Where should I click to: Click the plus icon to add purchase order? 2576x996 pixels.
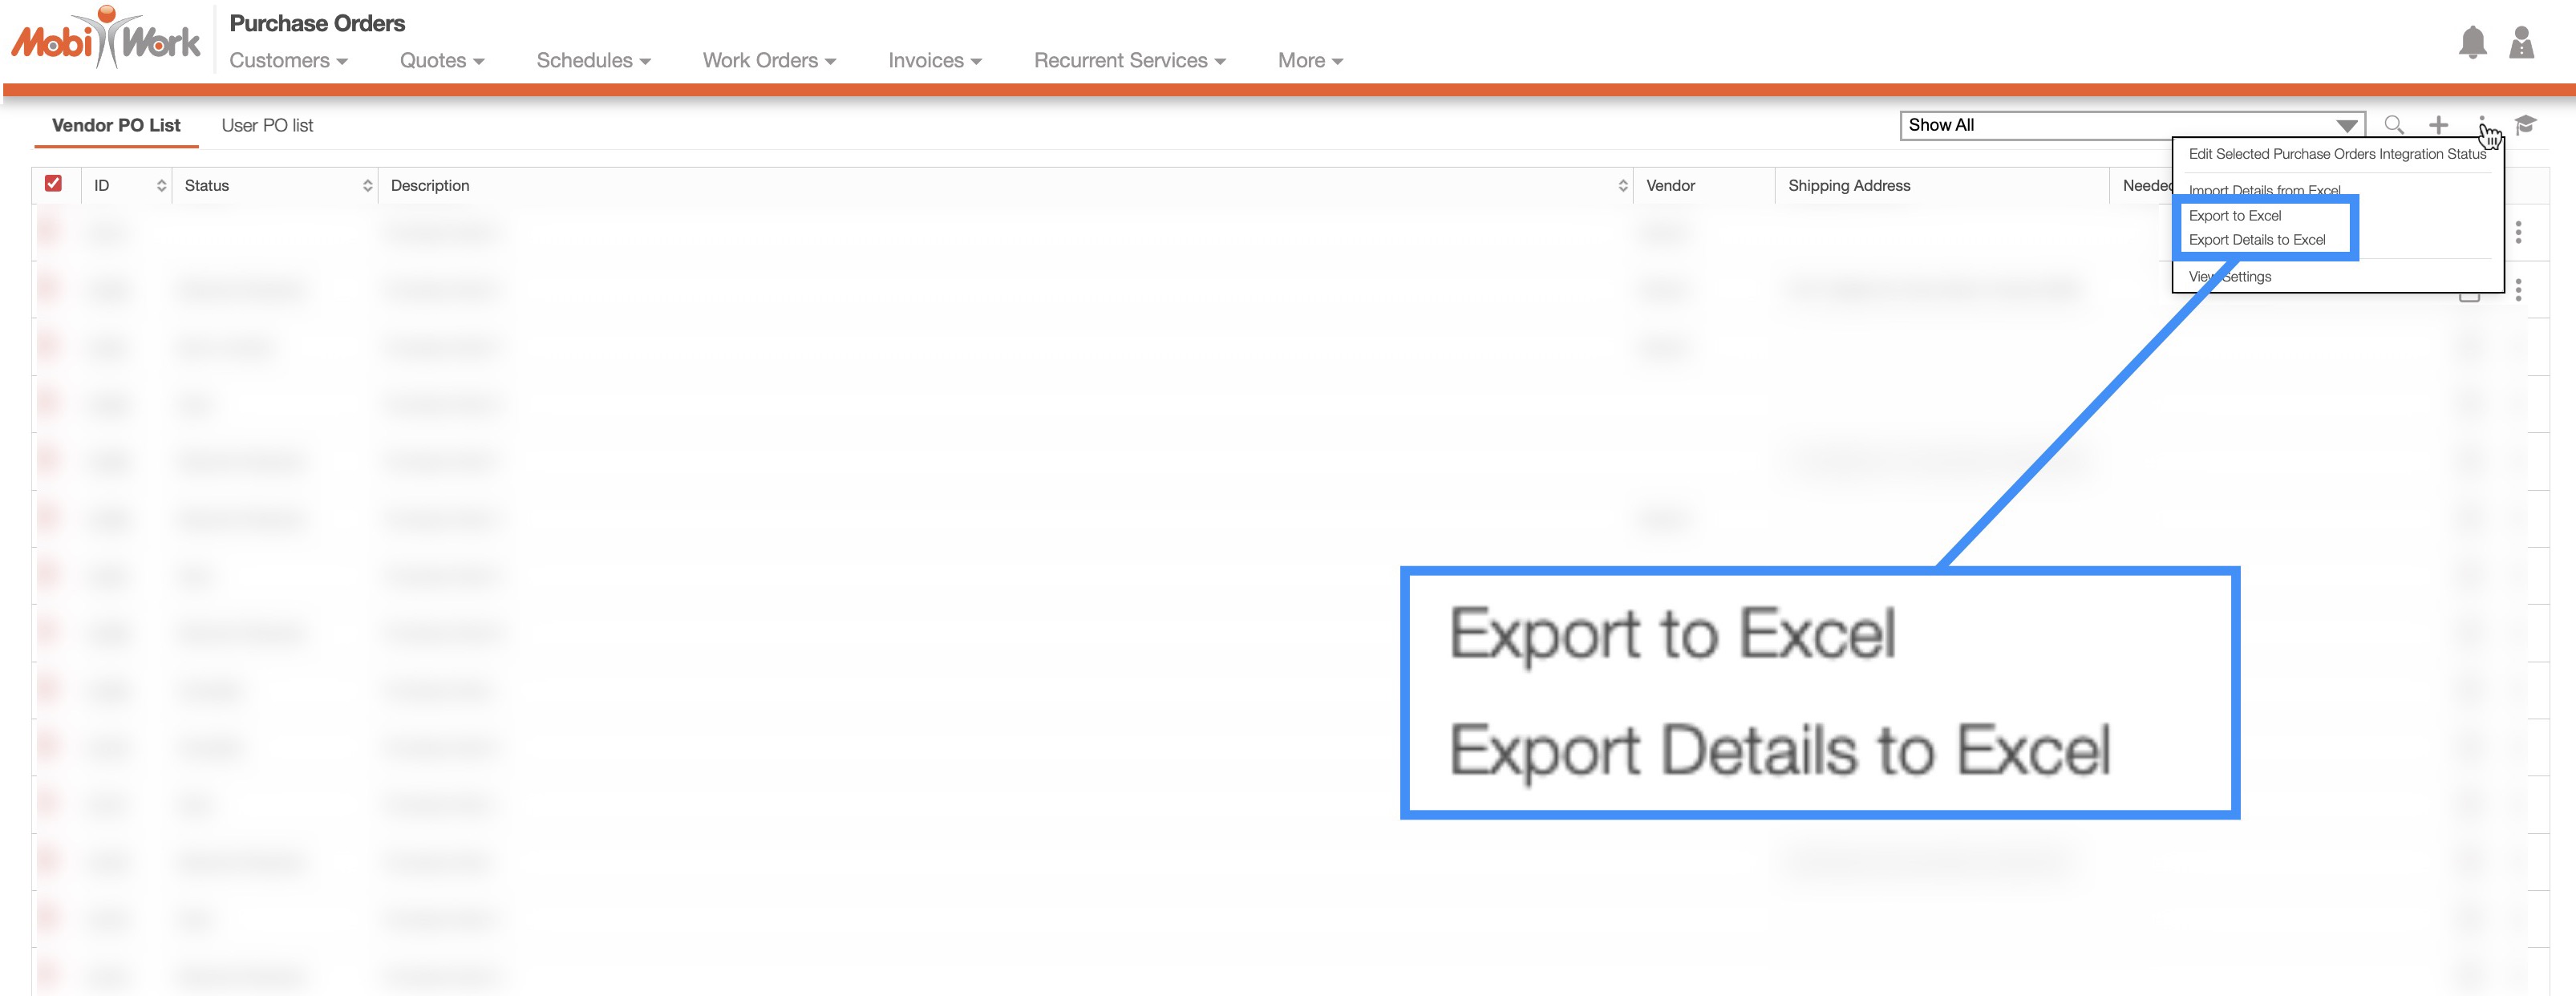pos(2438,125)
